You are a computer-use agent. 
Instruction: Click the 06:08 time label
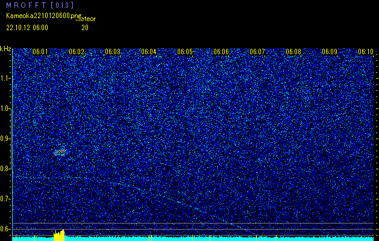tap(293, 51)
